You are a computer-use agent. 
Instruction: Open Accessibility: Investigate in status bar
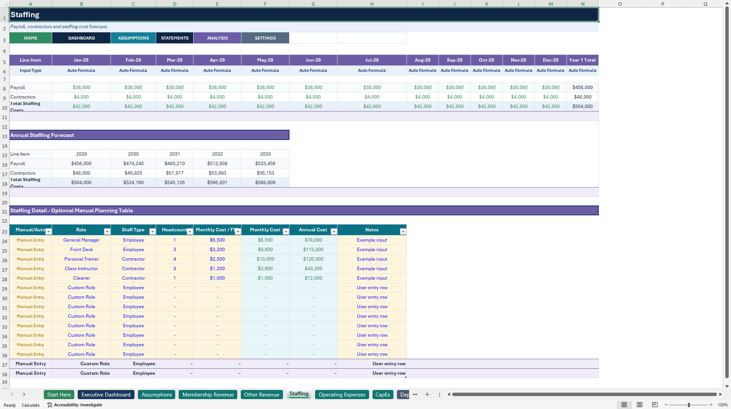pos(75,405)
